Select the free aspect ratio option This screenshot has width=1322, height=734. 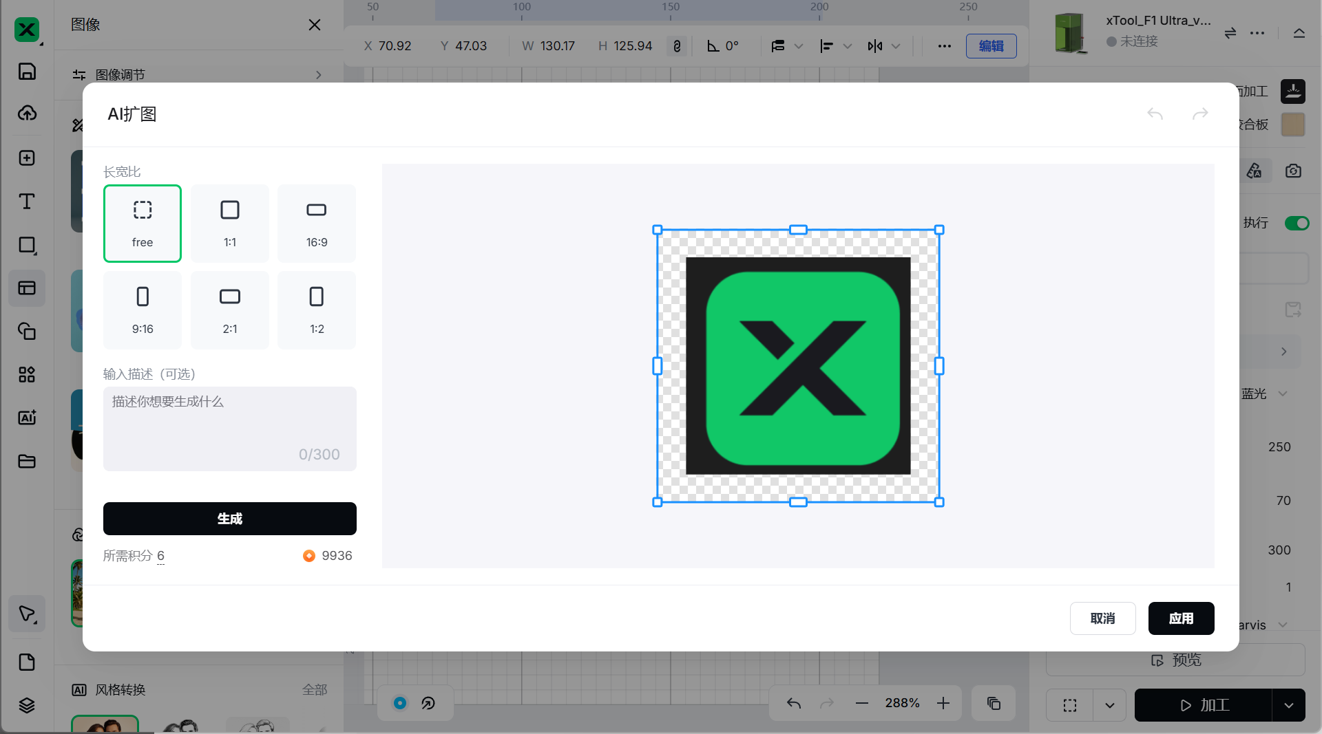(x=143, y=224)
